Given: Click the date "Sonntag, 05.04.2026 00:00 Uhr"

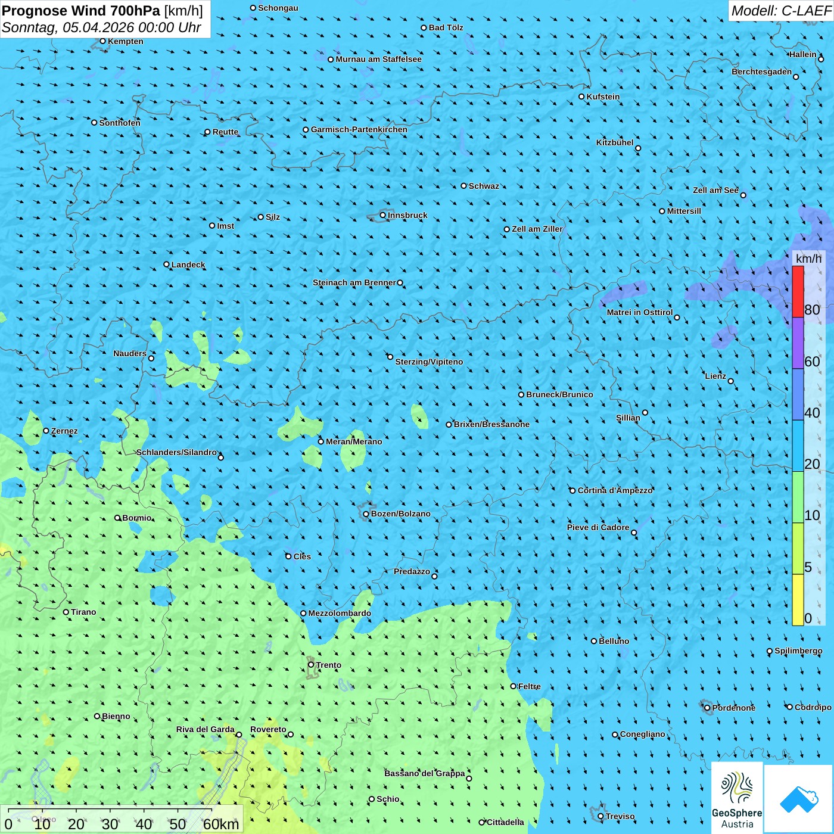Looking at the screenshot, I should click(x=101, y=27).
